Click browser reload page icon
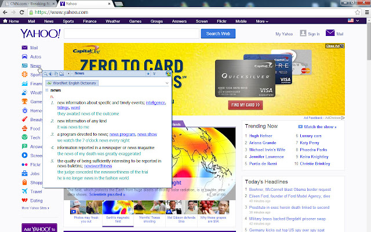371x232 pixels. click(26, 12)
